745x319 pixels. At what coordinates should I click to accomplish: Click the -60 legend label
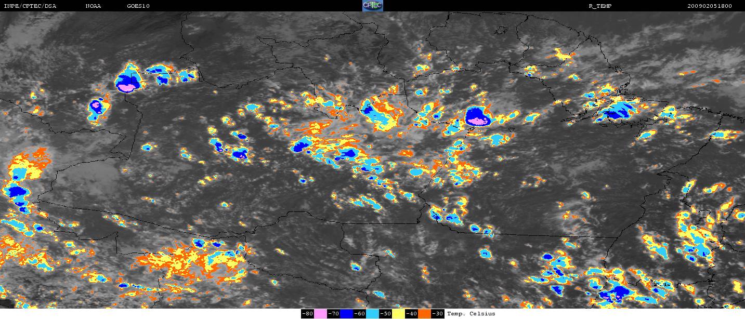360,314
